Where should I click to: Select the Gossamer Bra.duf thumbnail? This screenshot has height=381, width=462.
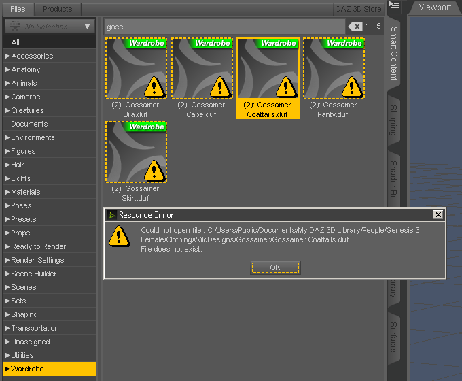(136, 68)
